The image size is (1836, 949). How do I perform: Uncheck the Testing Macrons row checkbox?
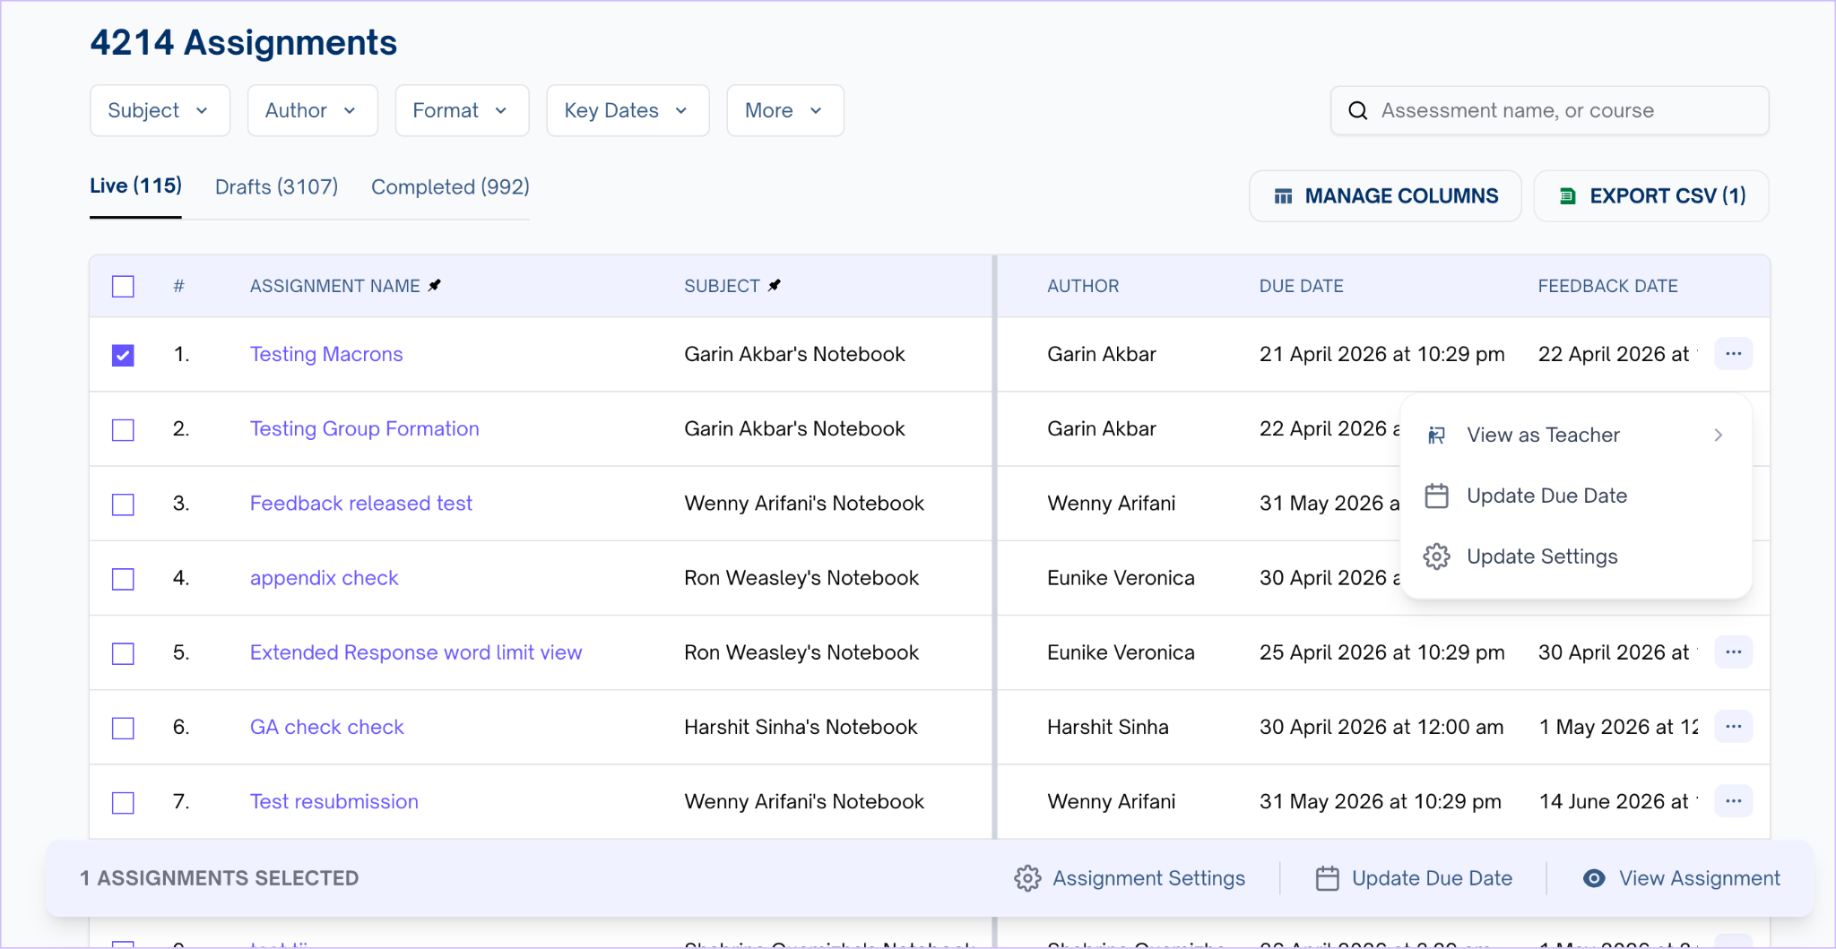(123, 356)
